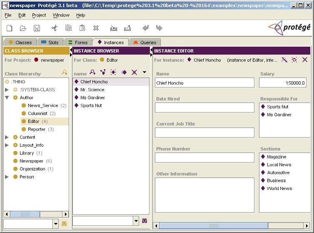This screenshot has height=233, width=314.
Task: Click the Date Hired field
Action: pos(204,108)
